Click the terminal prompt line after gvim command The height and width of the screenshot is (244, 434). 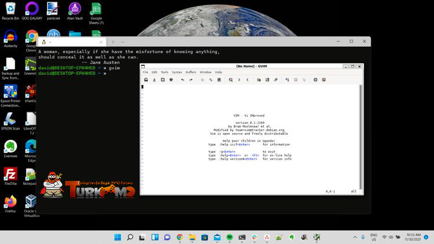point(72,73)
